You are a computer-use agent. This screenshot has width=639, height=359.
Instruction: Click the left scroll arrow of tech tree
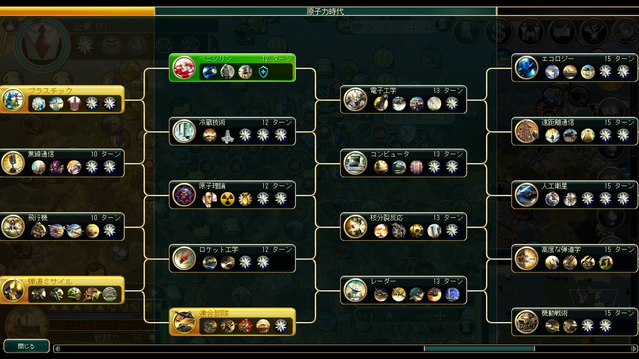pos(57,349)
